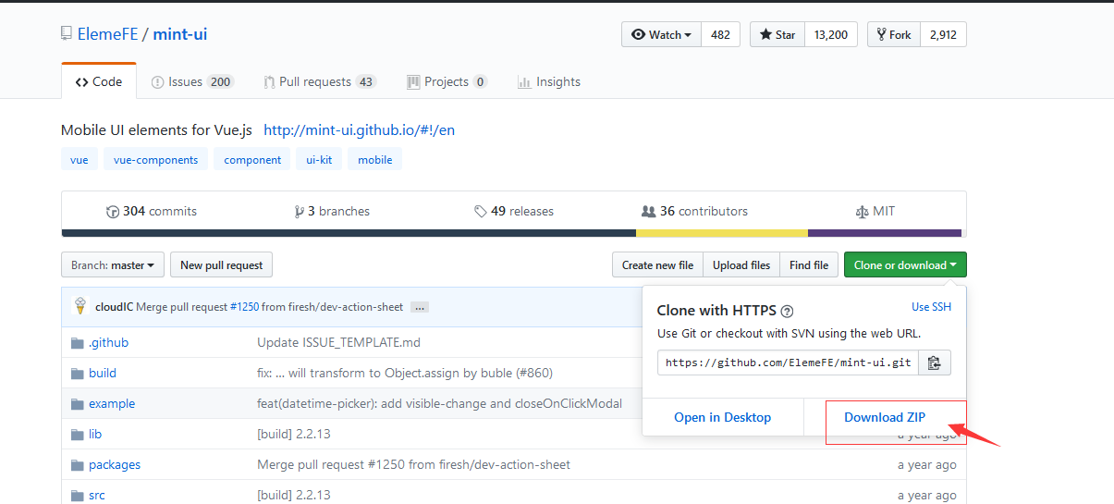Toggle the Clone or download dropdown

coord(906,265)
